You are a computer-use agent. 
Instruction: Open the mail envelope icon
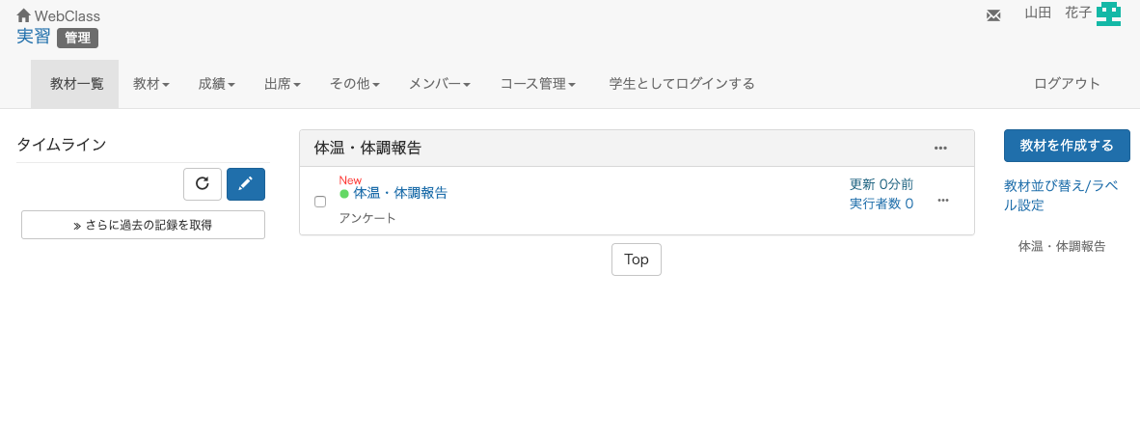click(x=993, y=15)
